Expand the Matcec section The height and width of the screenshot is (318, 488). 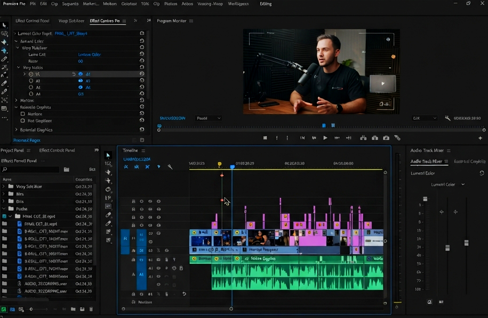[16, 100]
